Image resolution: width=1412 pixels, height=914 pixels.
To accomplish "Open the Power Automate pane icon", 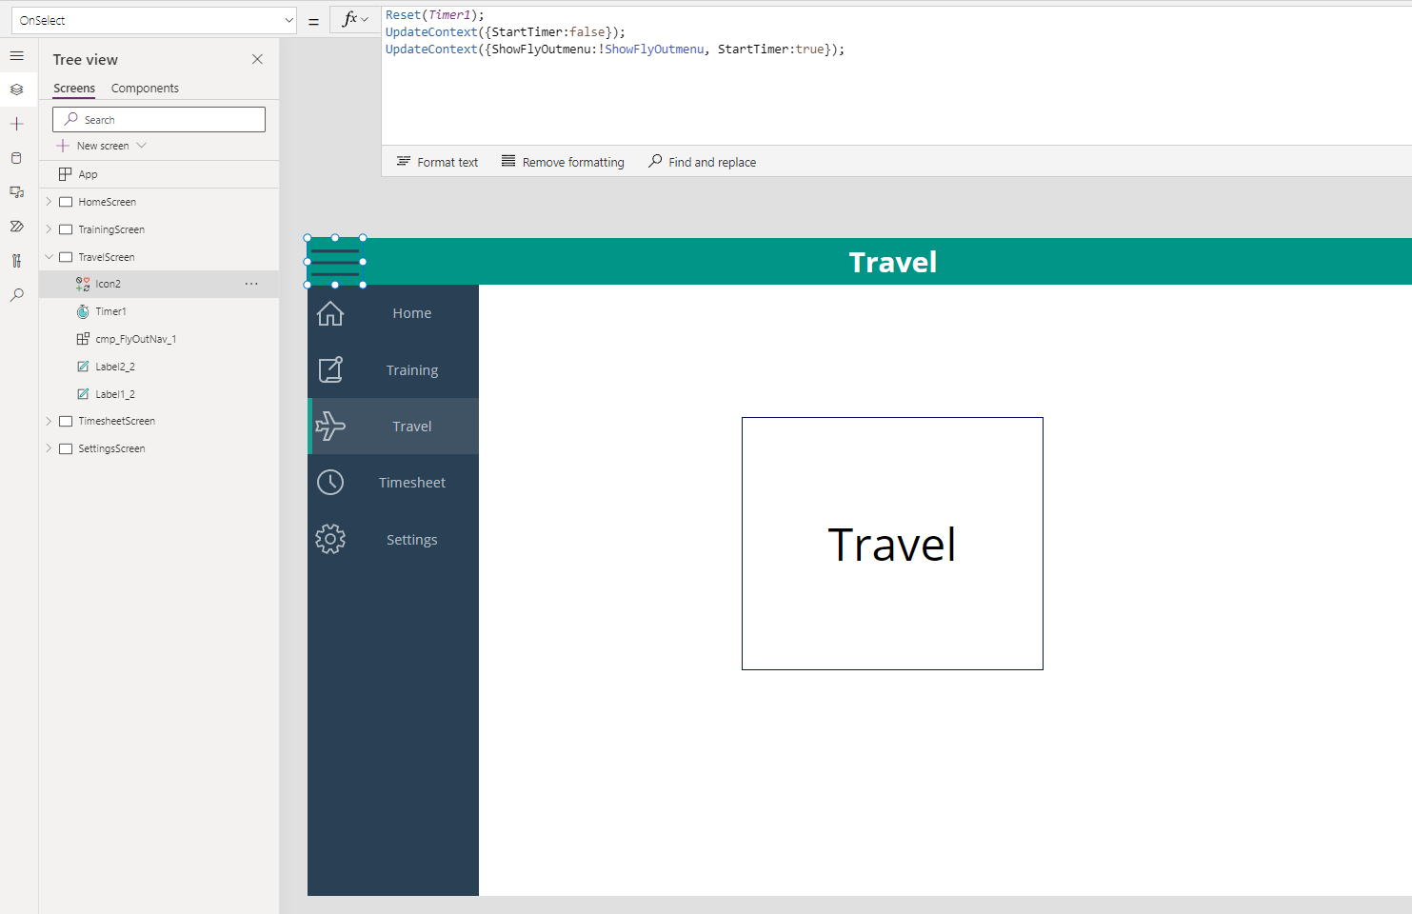I will coord(17,226).
